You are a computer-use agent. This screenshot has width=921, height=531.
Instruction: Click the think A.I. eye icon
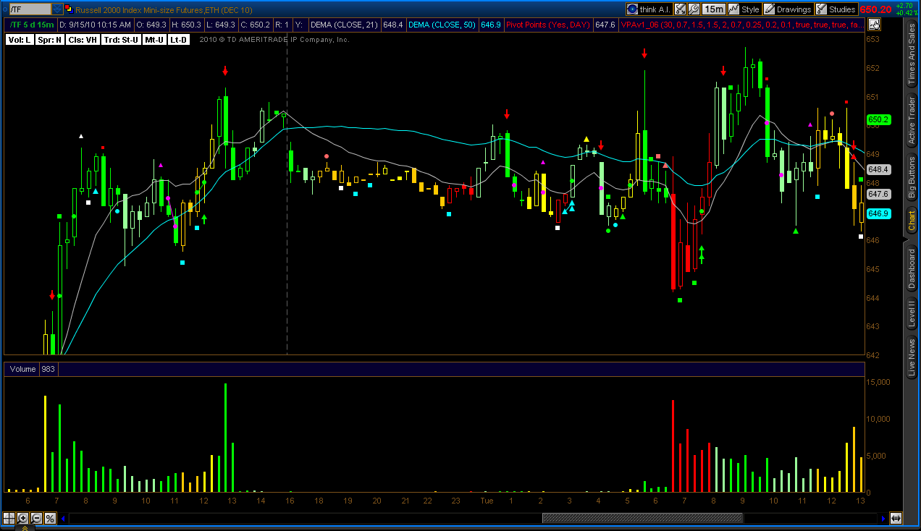coord(632,9)
